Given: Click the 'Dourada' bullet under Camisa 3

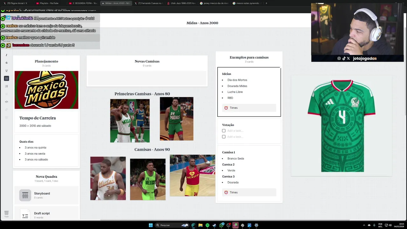Looking at the screenshot, I should click(x=233, y=183).
